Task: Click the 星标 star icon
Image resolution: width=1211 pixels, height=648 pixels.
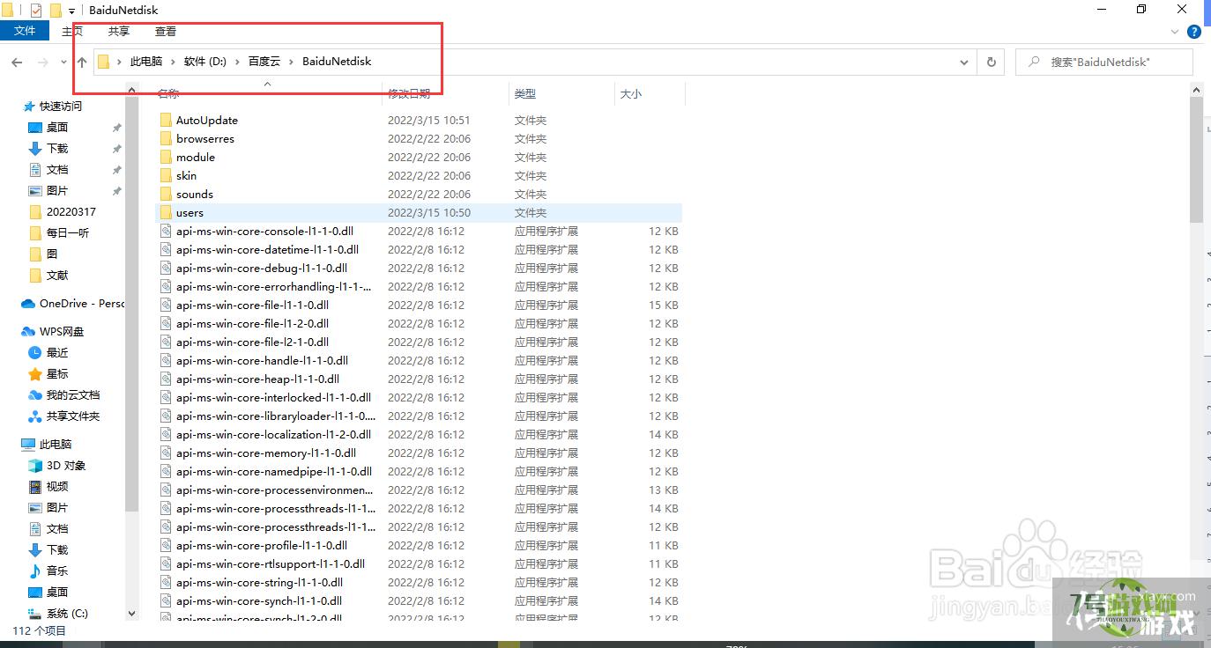Action: [35, 374]
